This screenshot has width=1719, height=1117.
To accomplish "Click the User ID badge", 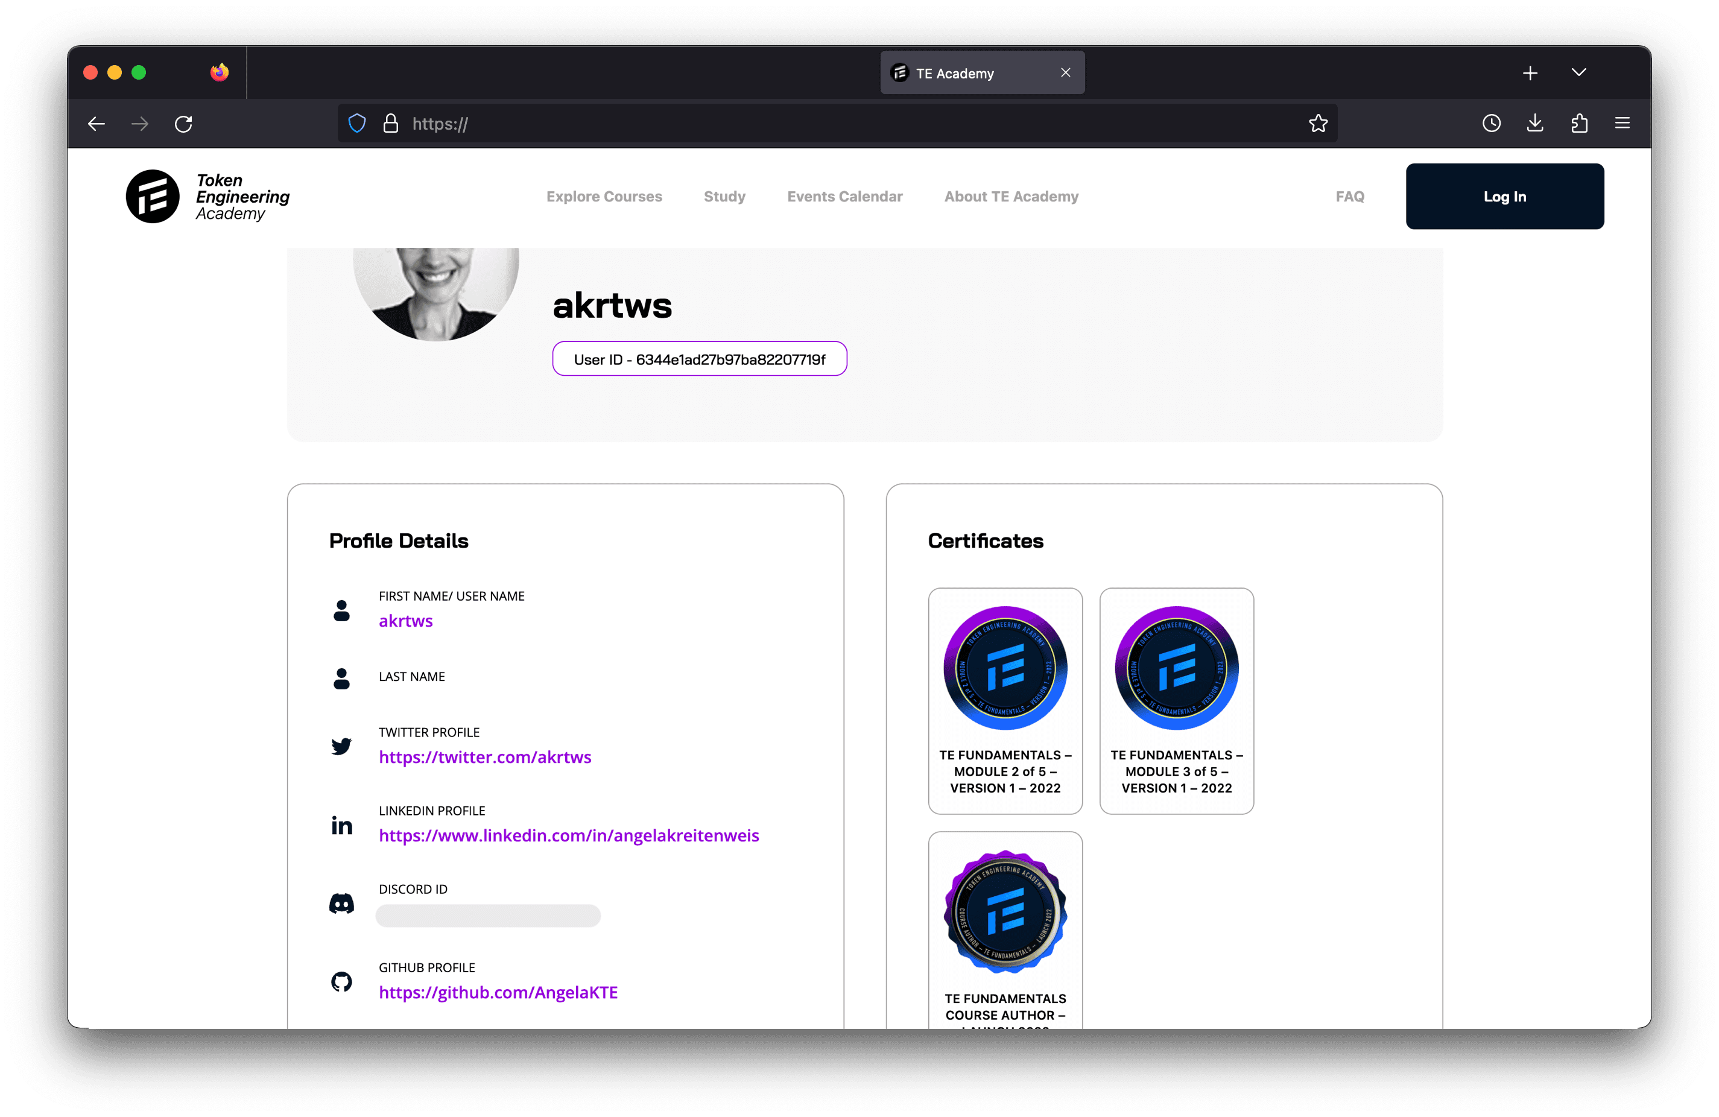I will 699,359.
